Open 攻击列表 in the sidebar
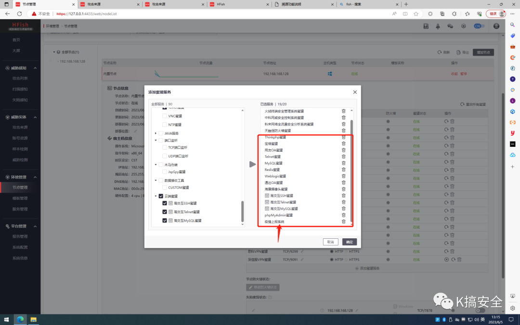 pos(20,78)
